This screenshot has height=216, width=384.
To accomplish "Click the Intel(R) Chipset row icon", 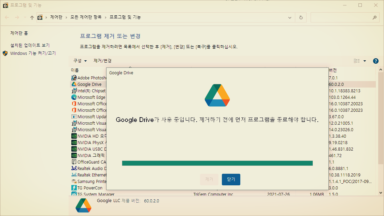I will click(x=74, y=91).
